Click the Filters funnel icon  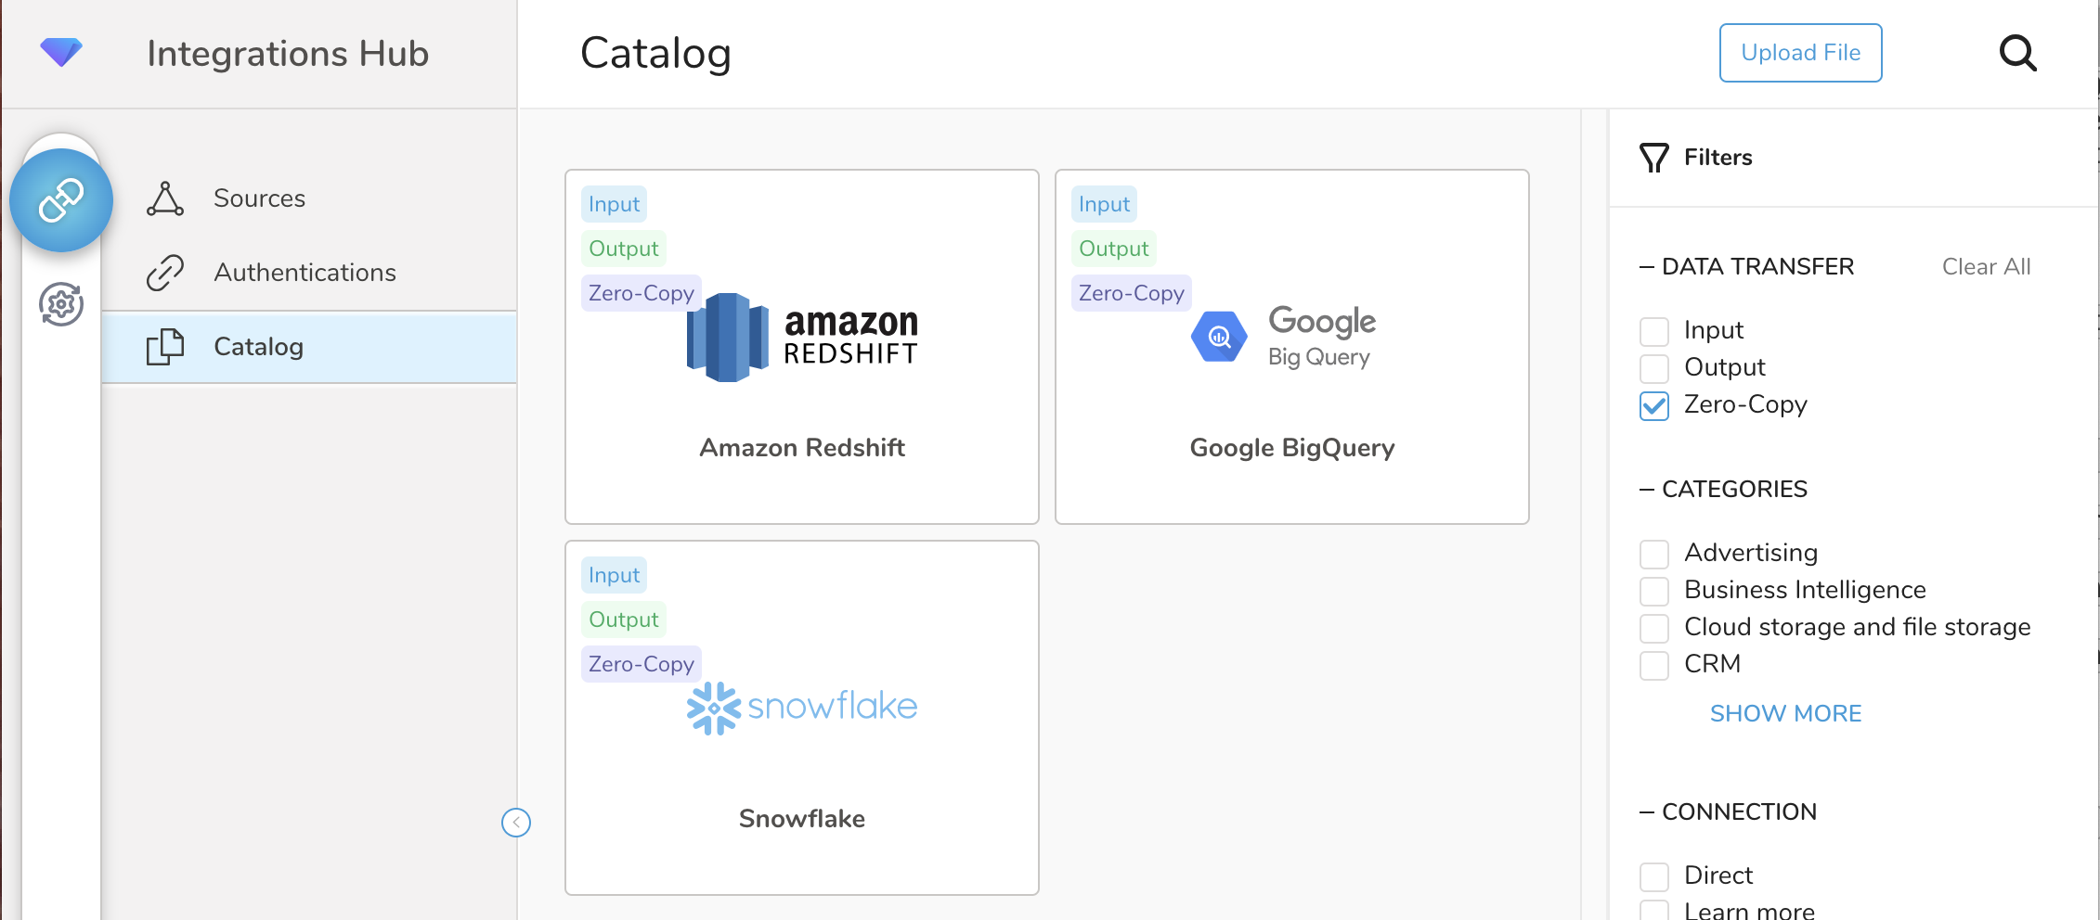pos(1653,158)
